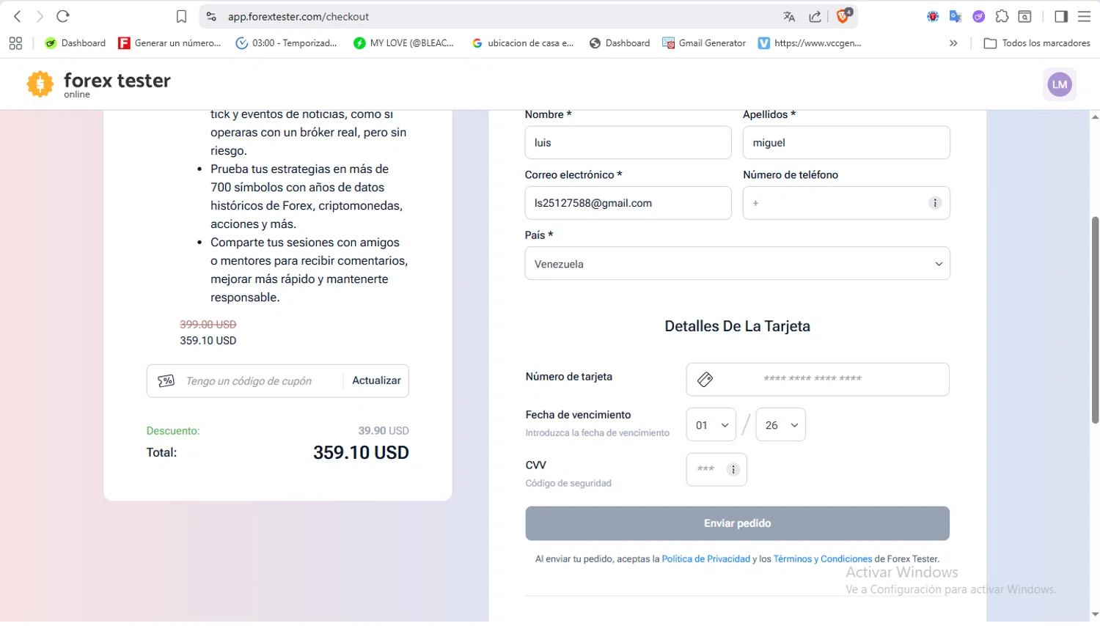Click phone number info icon
1100x626 pixels.
pyautogui.click(x=935, y=203)
